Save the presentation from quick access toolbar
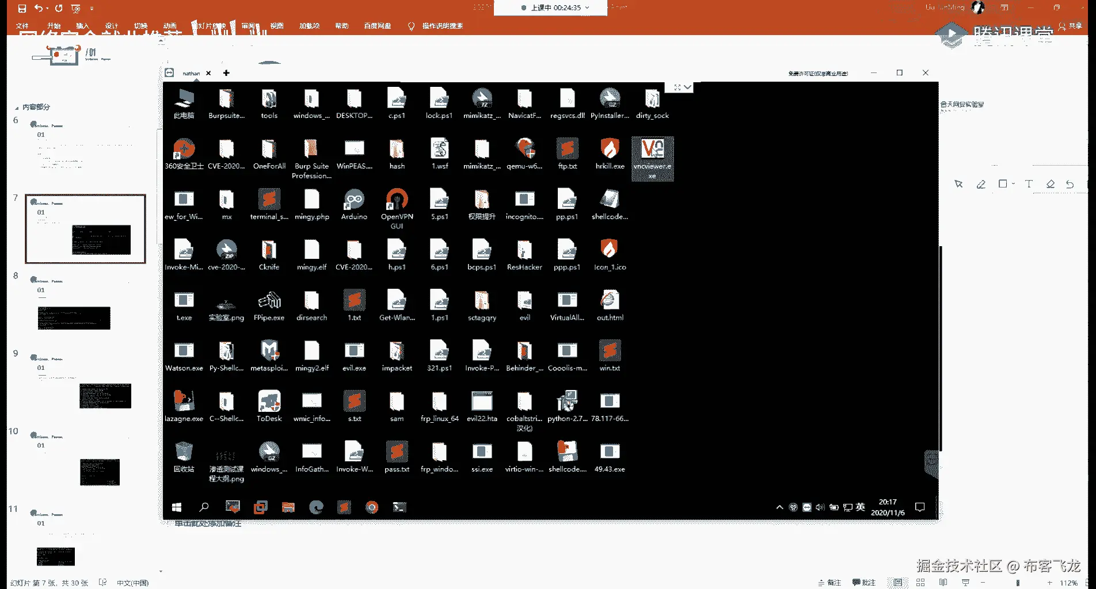Viewport: 1096px width, 589px height. tap(22, 8)
